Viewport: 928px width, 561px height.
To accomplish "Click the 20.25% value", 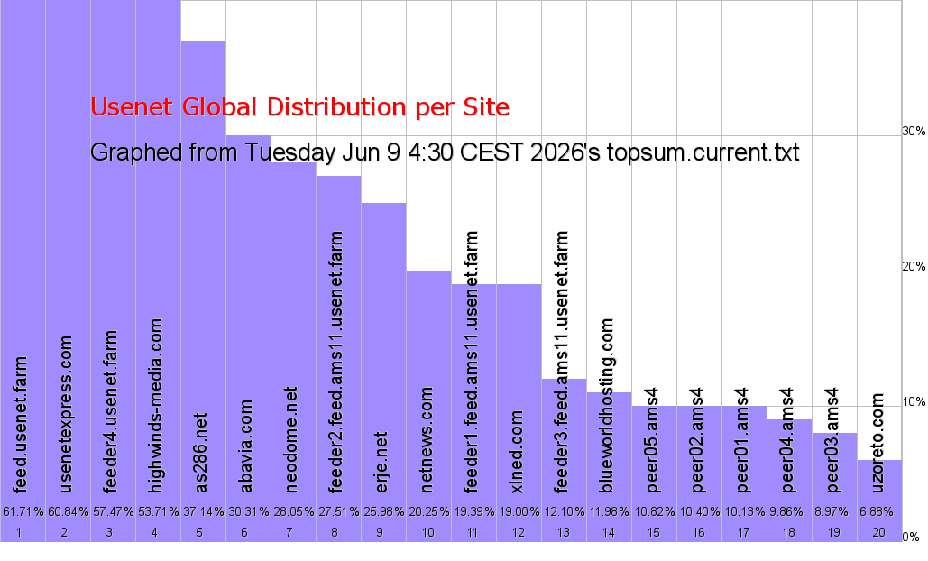I will point(428,511).
